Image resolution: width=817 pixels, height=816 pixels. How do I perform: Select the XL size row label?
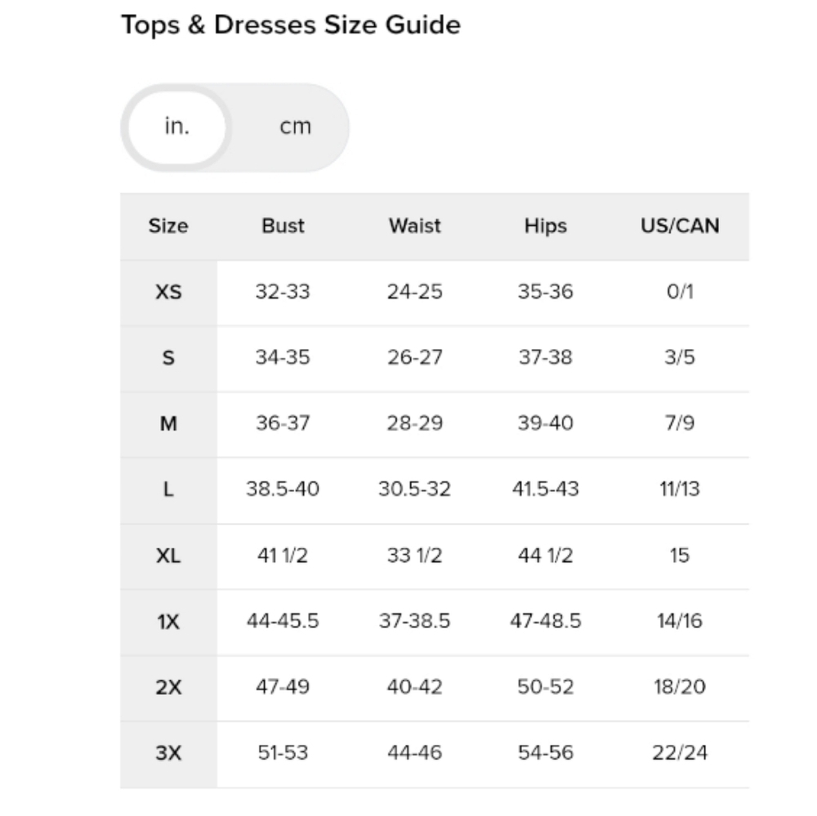[x=168, y=556]
